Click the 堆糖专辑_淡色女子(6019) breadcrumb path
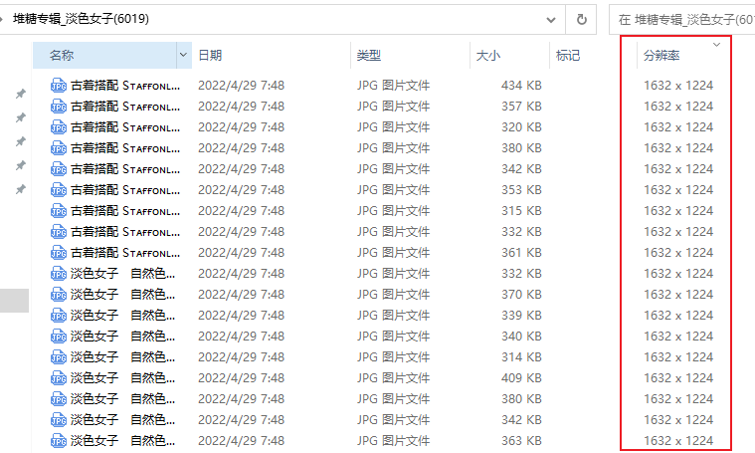The width and height of the screenshot is (755, 453). (81, 19)
